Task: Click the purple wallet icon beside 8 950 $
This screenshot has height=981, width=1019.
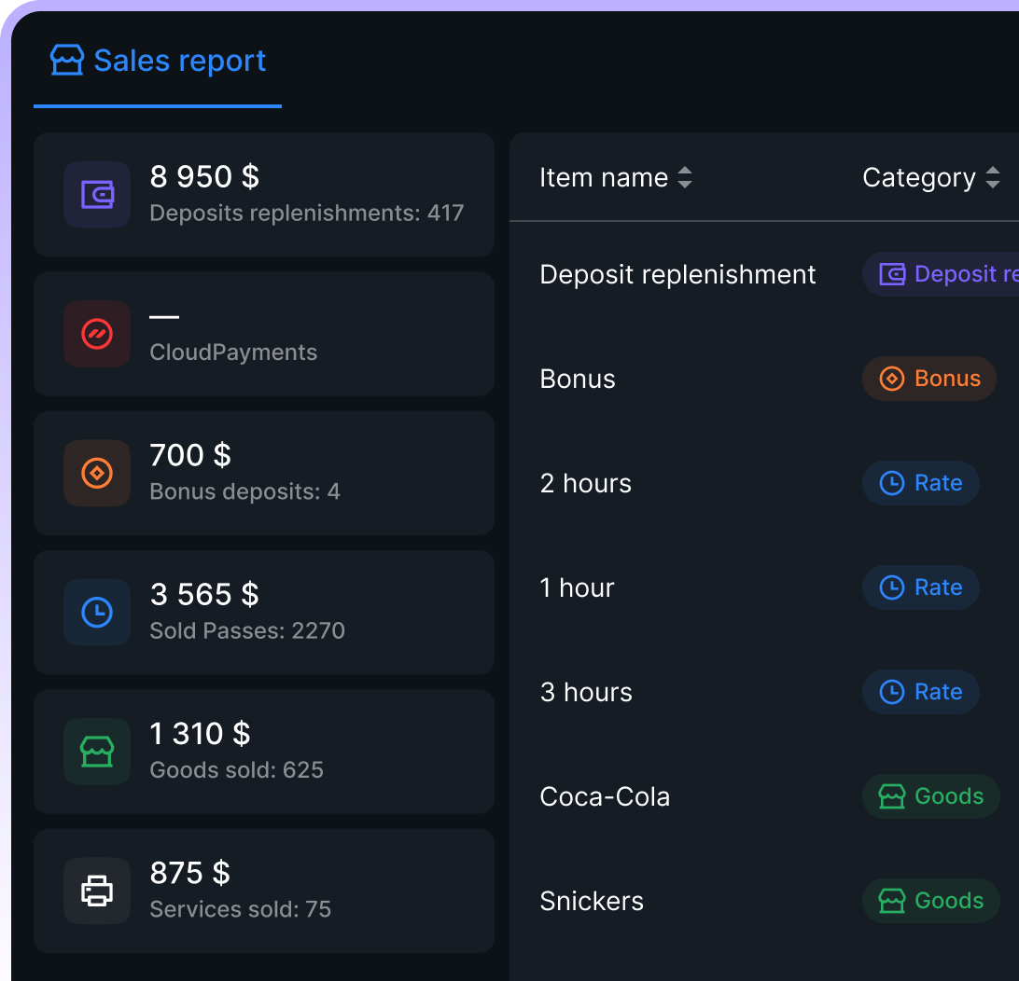Action: tap(97, 195)
